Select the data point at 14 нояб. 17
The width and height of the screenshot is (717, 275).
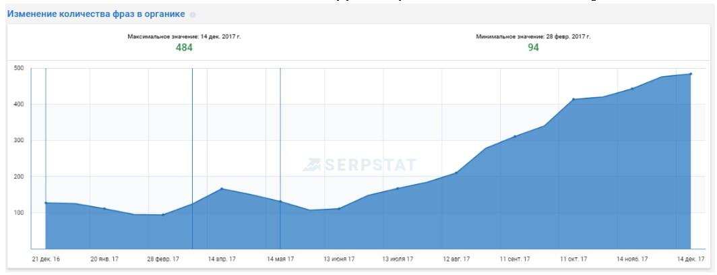point(632,88)
